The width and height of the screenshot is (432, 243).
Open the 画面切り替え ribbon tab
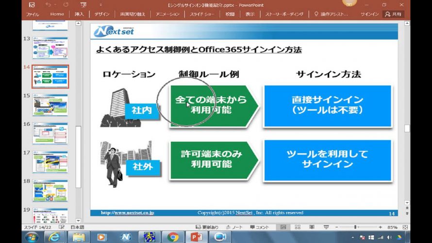point(133,14)
